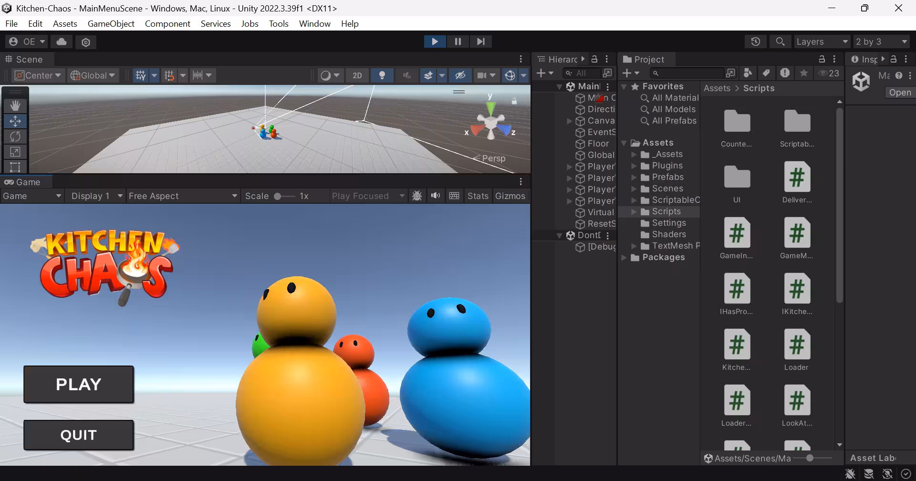Toggle scene audio mute button
Screen dimensions: 916x481
tap(407, 75)
